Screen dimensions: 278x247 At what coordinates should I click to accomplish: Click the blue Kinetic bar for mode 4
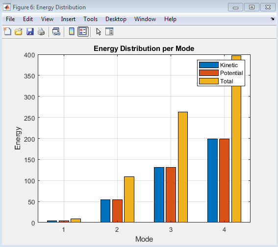pos(212,180)
